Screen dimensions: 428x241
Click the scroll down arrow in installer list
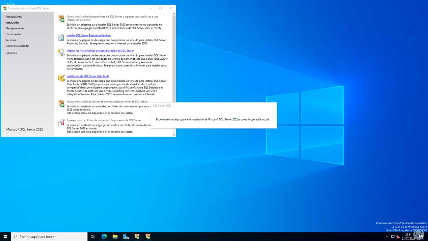pos(174,135)
